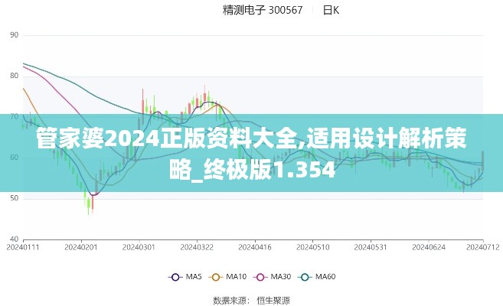
Task: Click the 管家婆2024 banner headline text
Action: click(251, 153)
